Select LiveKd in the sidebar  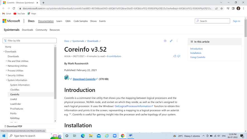pyautogui.click(x=13, y=99)
